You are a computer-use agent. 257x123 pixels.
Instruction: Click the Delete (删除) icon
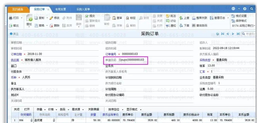tap(51, 25)
